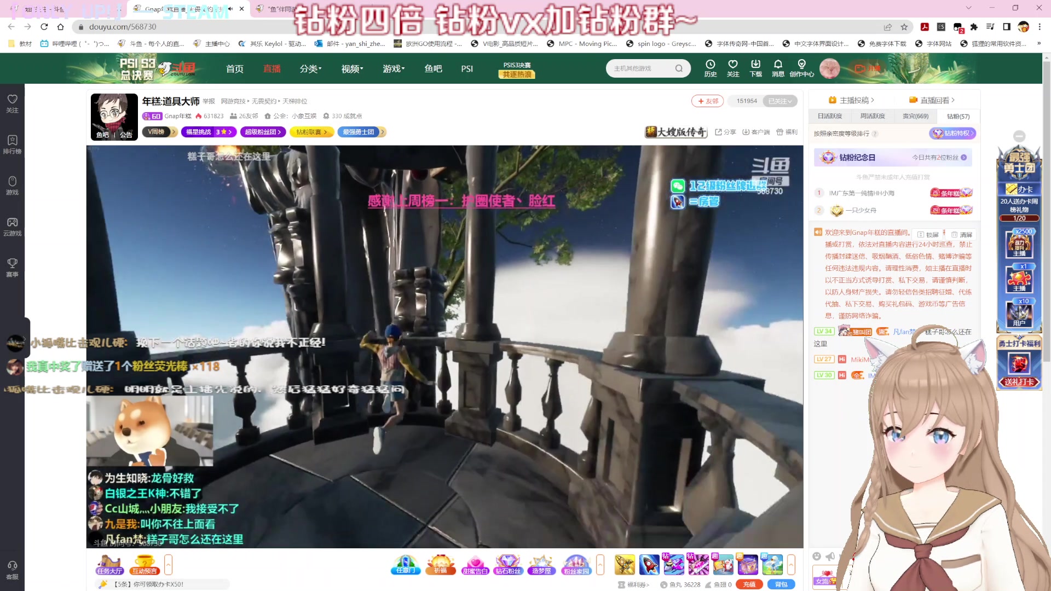This screenshot has width=1051, height=591.
Task: Open 客服 customer service in sidebar
Action: click(x=12, y=570)
